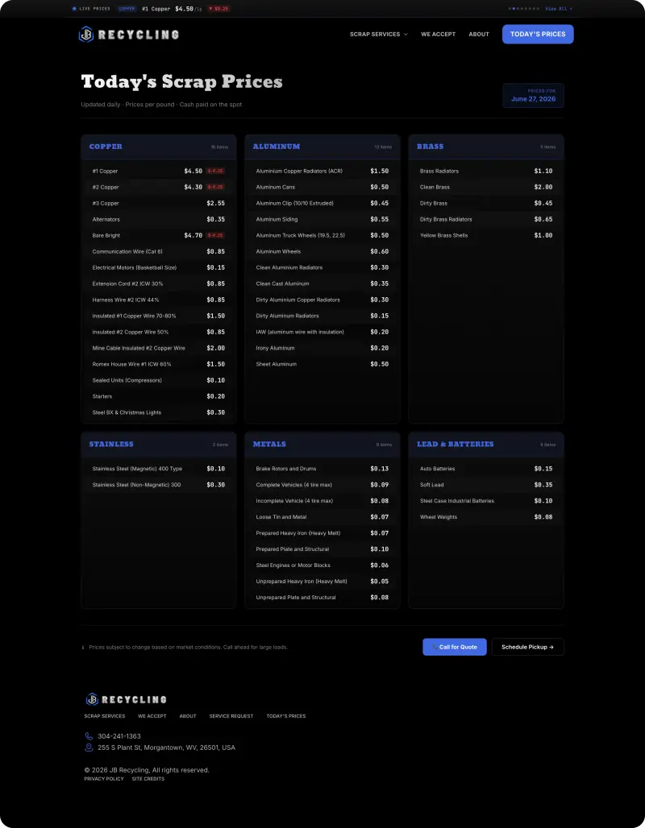The image size is (645, 828).
Task: Click the Auto Batteries row
Action: 486,469
